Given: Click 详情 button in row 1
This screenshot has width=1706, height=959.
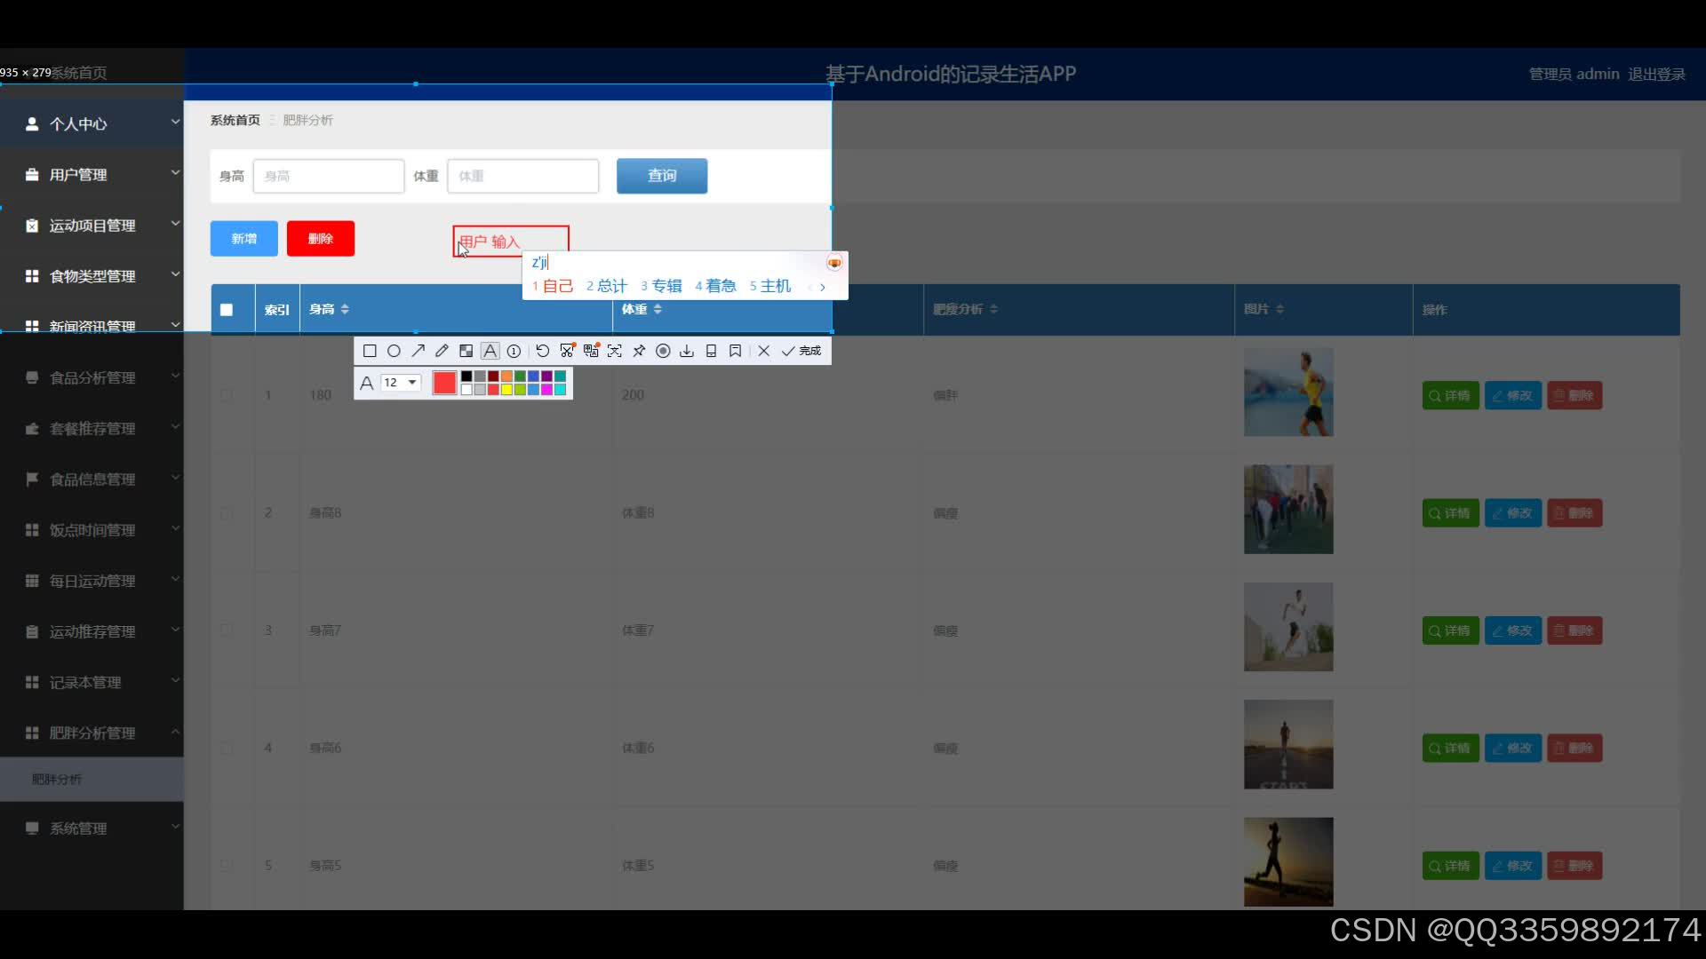Looking at the screenshot, I should (x=1450, y=395).
